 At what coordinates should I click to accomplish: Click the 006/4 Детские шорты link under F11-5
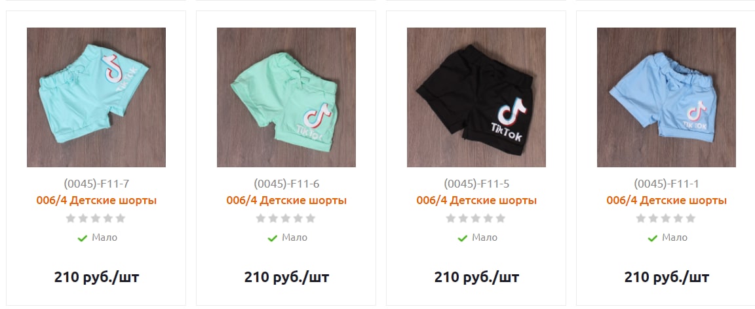click(x=476, y=201)
